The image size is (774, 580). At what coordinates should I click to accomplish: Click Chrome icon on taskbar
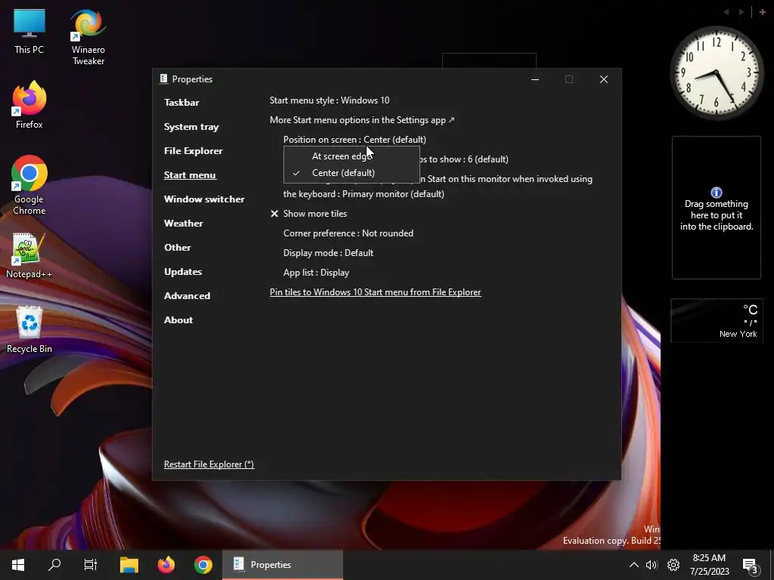[203, 565]
